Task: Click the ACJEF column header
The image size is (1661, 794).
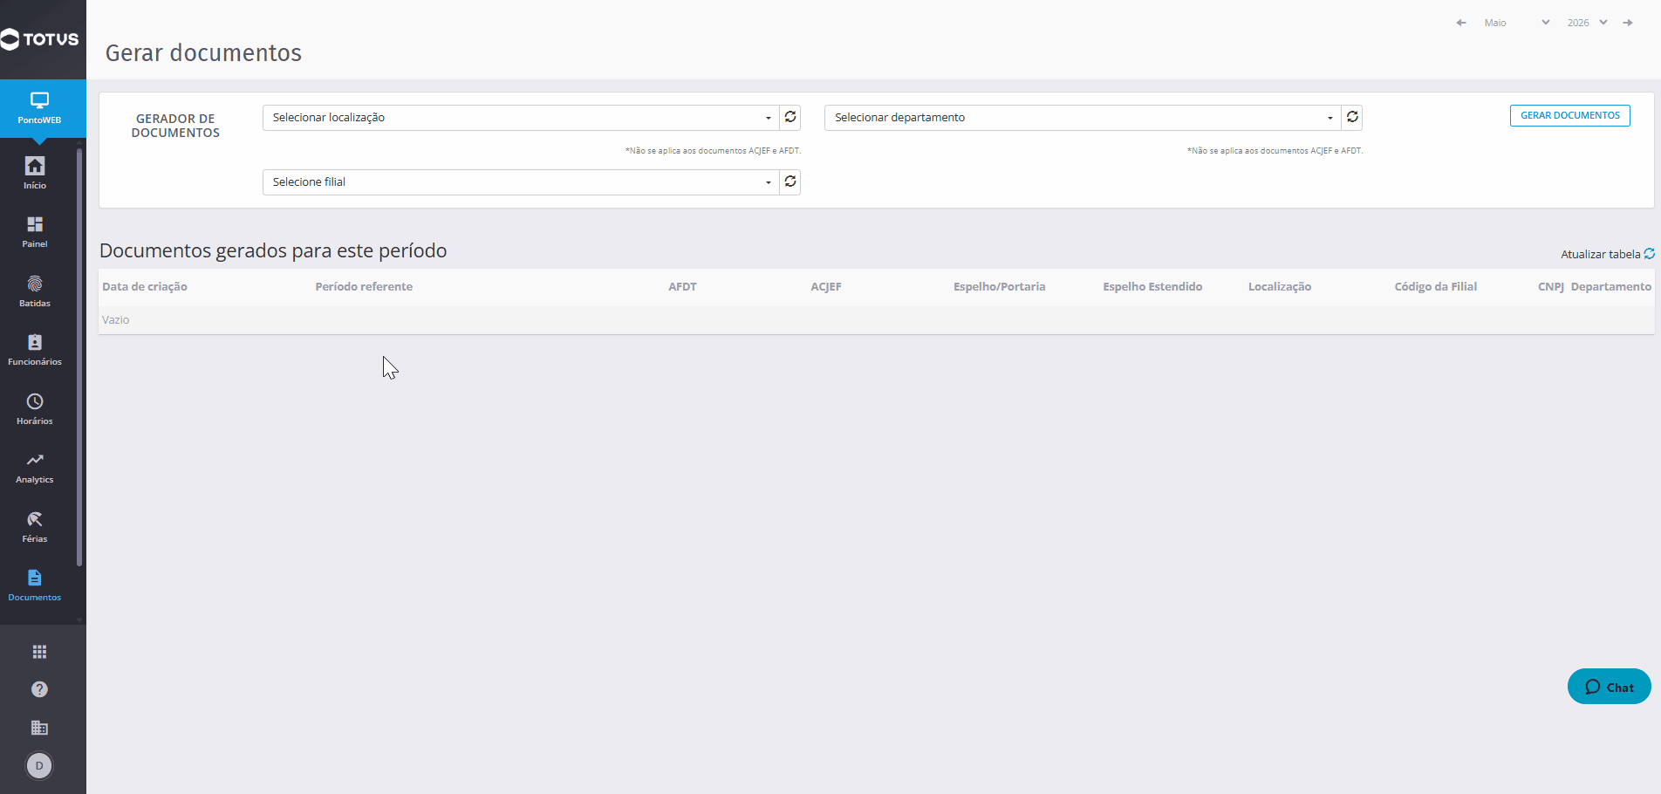Action: (826, 286)
